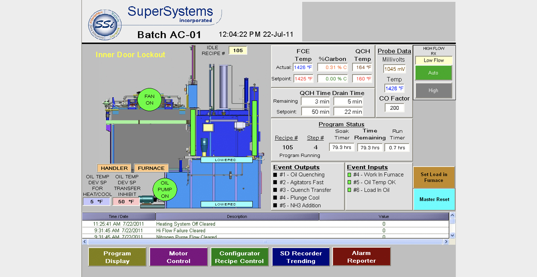Click the Value column header
Image resolution: width=537 pixels, height=277 pixels.
(384, 217)
